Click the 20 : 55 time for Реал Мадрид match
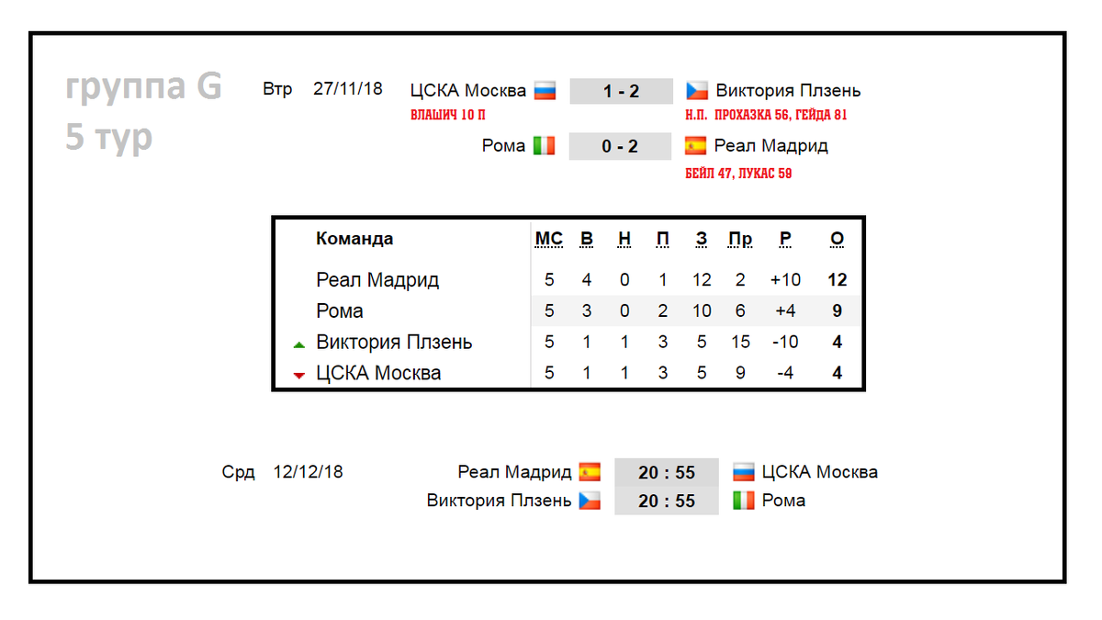The image size is (1102, 620). click(x=667, y=473)
